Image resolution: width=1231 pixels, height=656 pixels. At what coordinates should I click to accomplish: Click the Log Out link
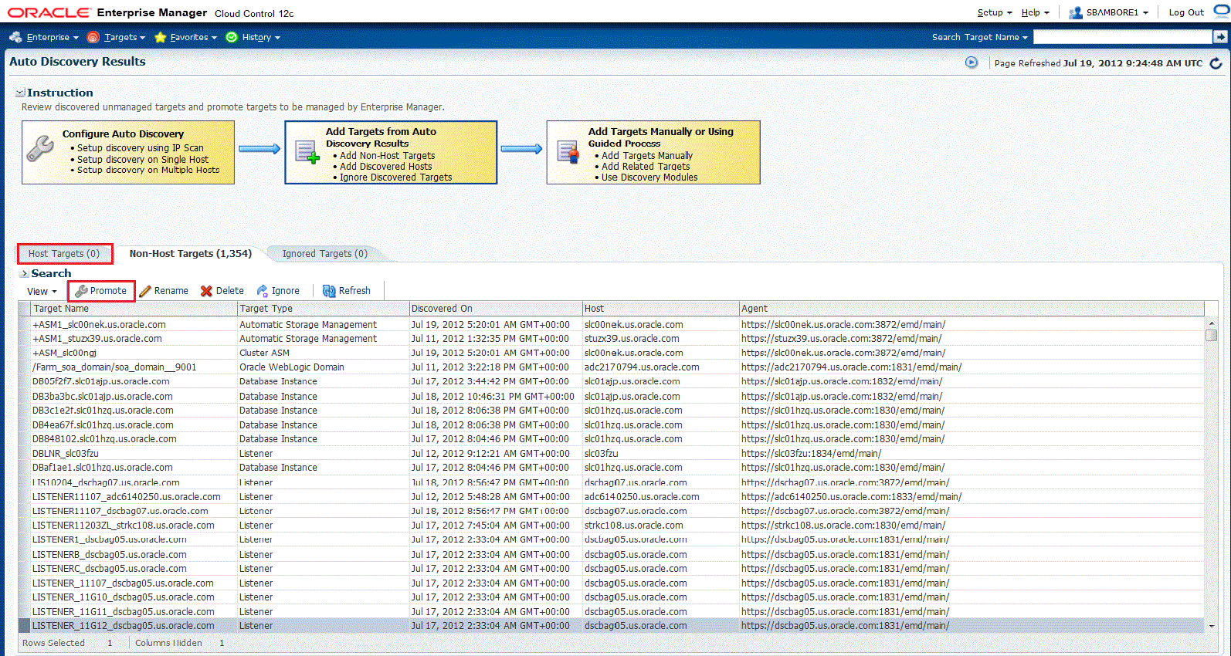[x=1186, y=12]
